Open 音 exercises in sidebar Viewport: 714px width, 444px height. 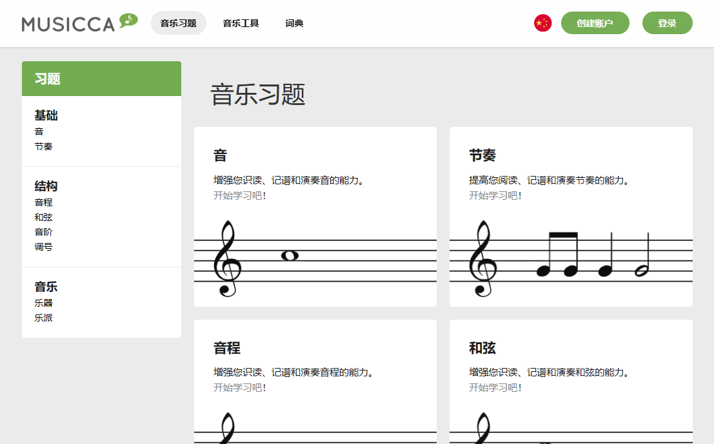(x=39, y=131)
